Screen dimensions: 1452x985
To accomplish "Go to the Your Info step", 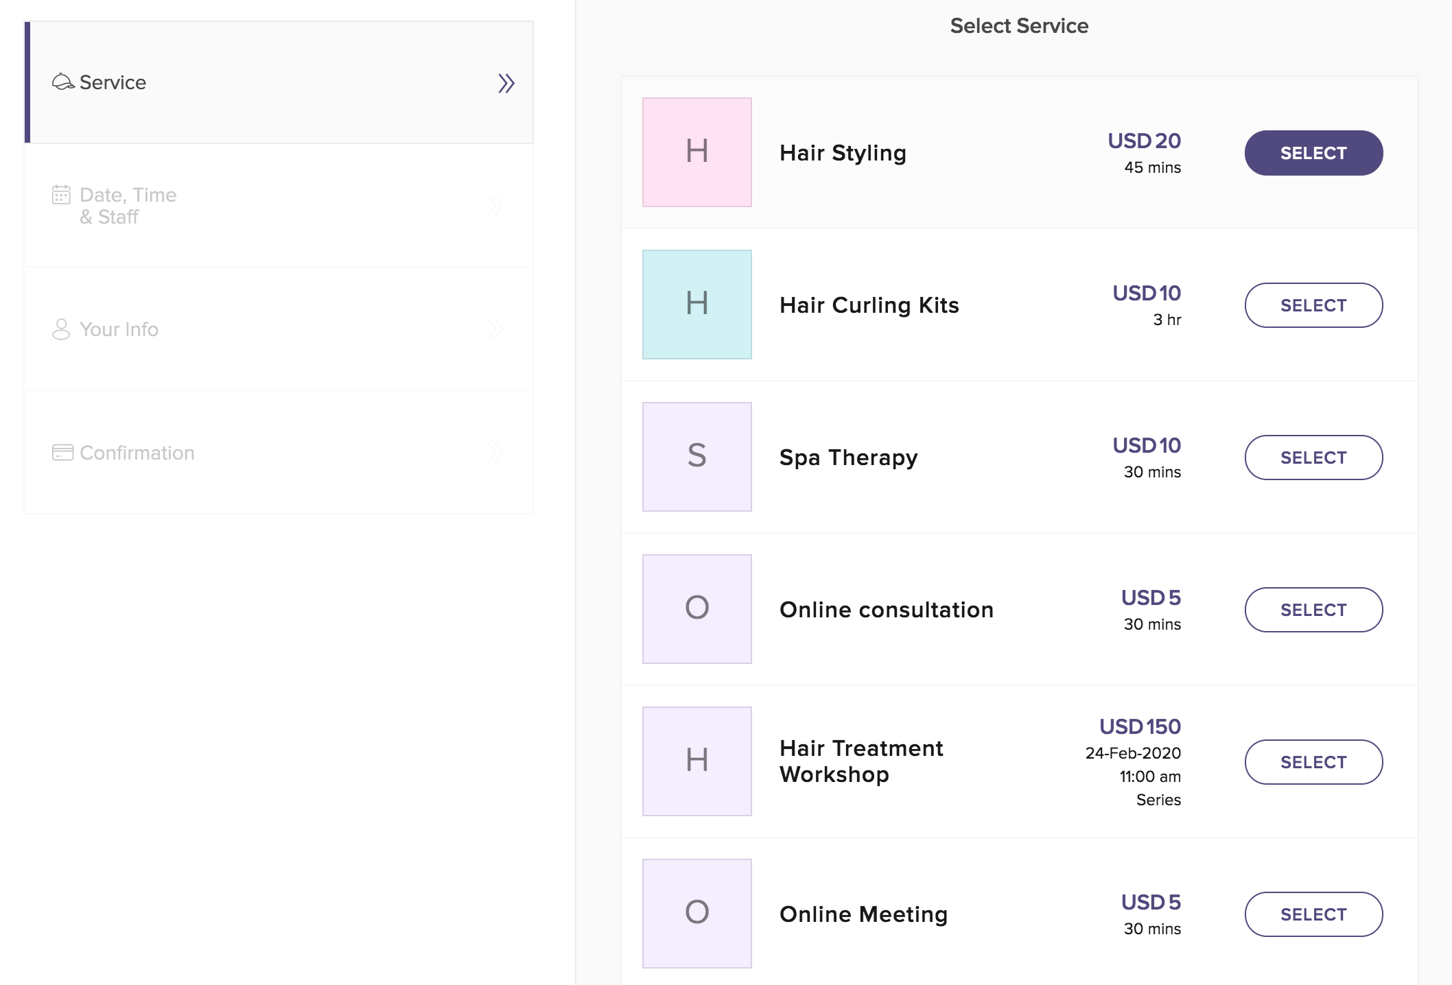I will pyautogui.click(x=119, y=329).
